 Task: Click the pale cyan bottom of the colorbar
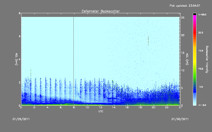click(195, 104)
